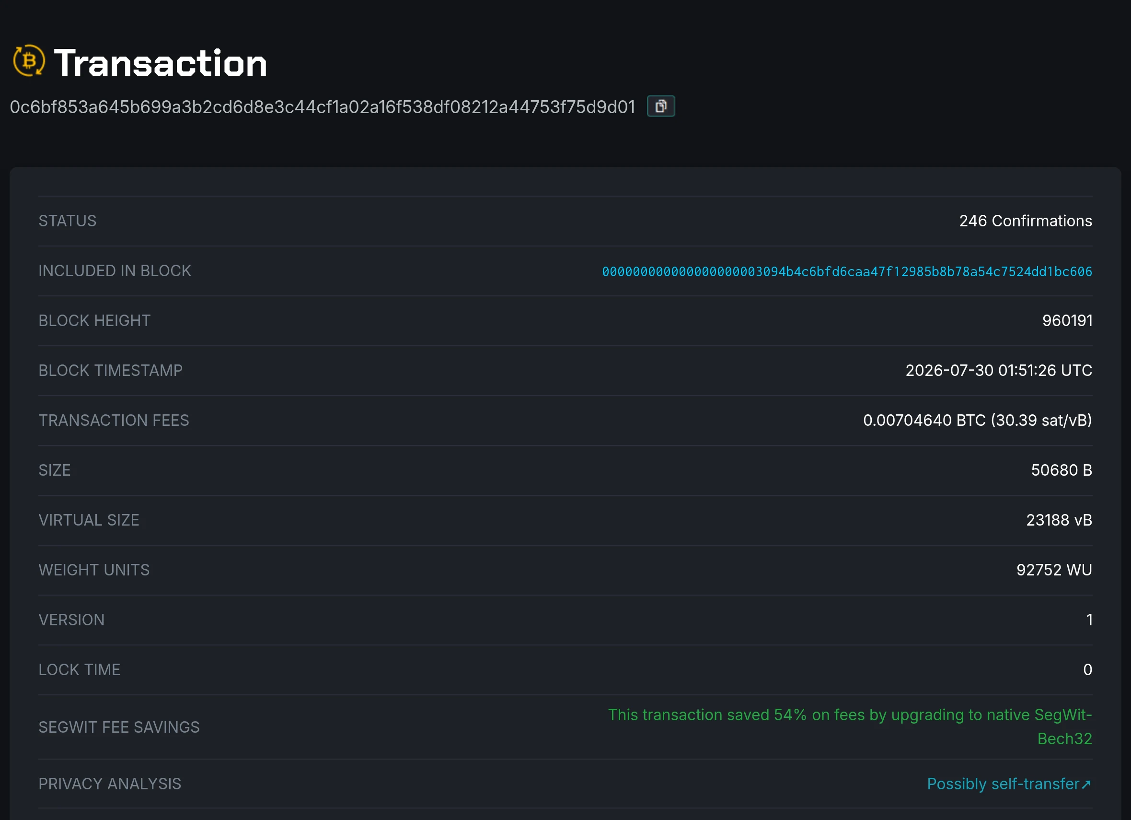Click the SIZE row label
Image resolution: width=1131 pixels, height=820 pixels.
[55, 470]
